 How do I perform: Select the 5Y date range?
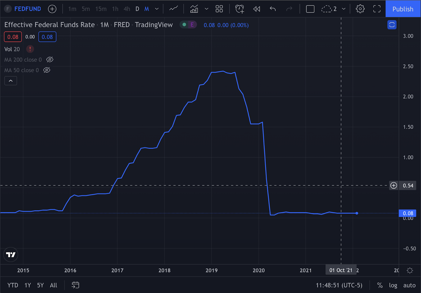coord(40,285)
